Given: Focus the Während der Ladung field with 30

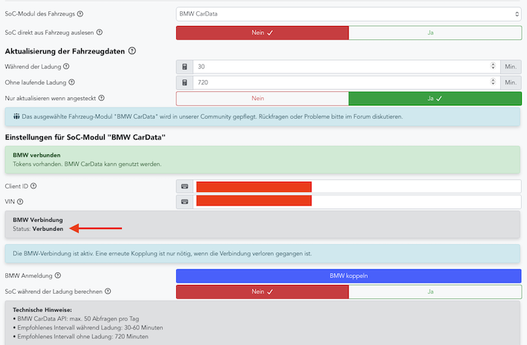Looking at the screenshot, I should 346,67.
